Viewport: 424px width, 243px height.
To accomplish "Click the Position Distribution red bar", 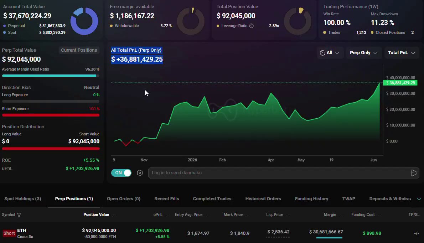I will pos(51,149).
